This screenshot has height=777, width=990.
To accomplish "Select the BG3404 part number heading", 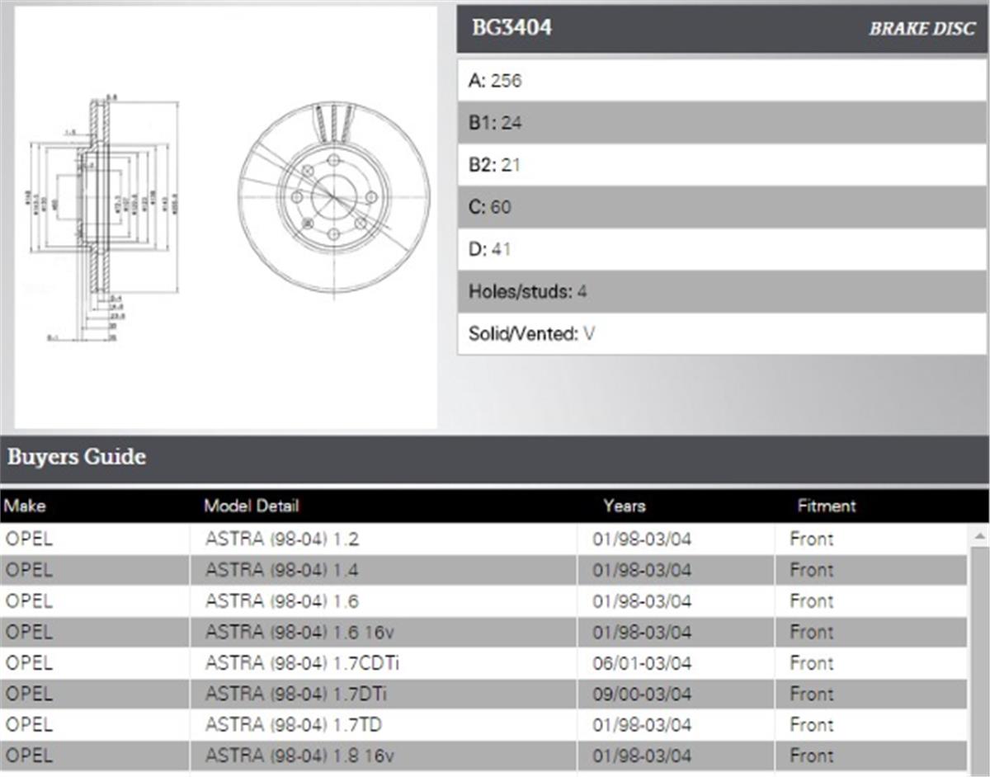I will (511, 28).
